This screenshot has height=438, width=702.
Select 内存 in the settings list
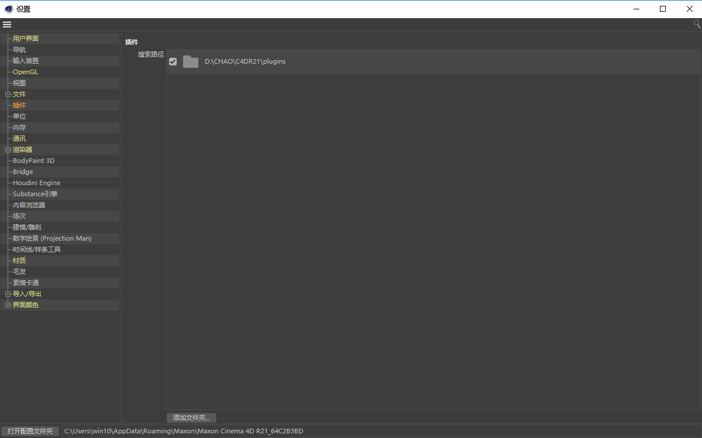(19, 127)
